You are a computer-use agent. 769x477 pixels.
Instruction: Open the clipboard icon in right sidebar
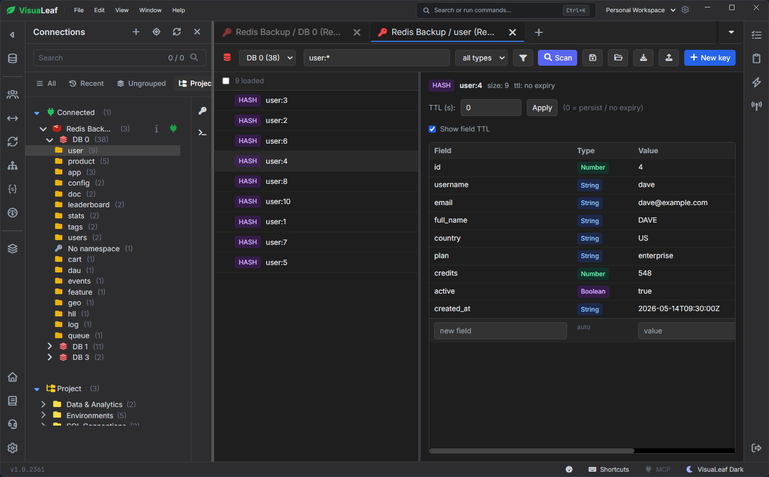(756, 58)
